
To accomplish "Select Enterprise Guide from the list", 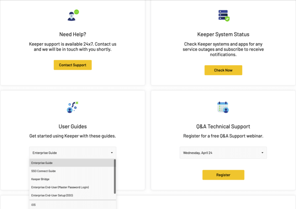I will (71, 163).
